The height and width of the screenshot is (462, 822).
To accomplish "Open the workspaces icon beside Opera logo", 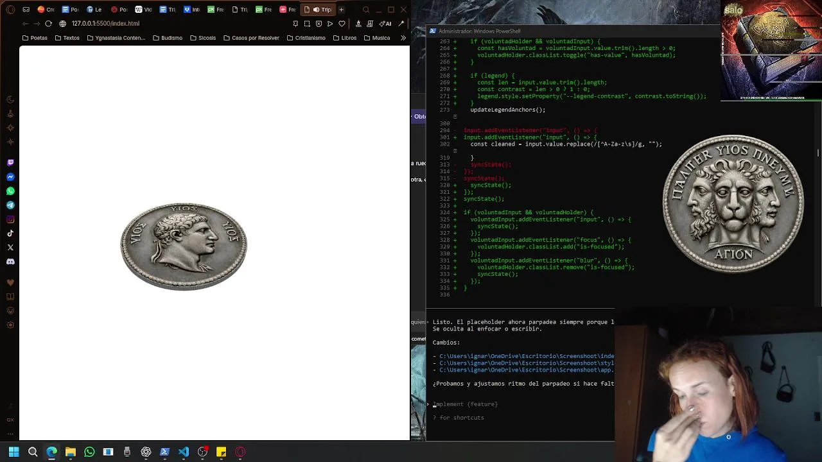I will click(x=26, y=10).
